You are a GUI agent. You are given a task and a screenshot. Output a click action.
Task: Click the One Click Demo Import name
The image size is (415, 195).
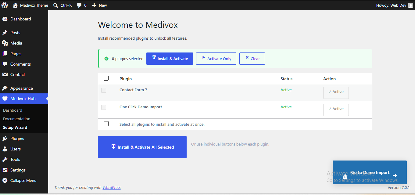point(141,107)
